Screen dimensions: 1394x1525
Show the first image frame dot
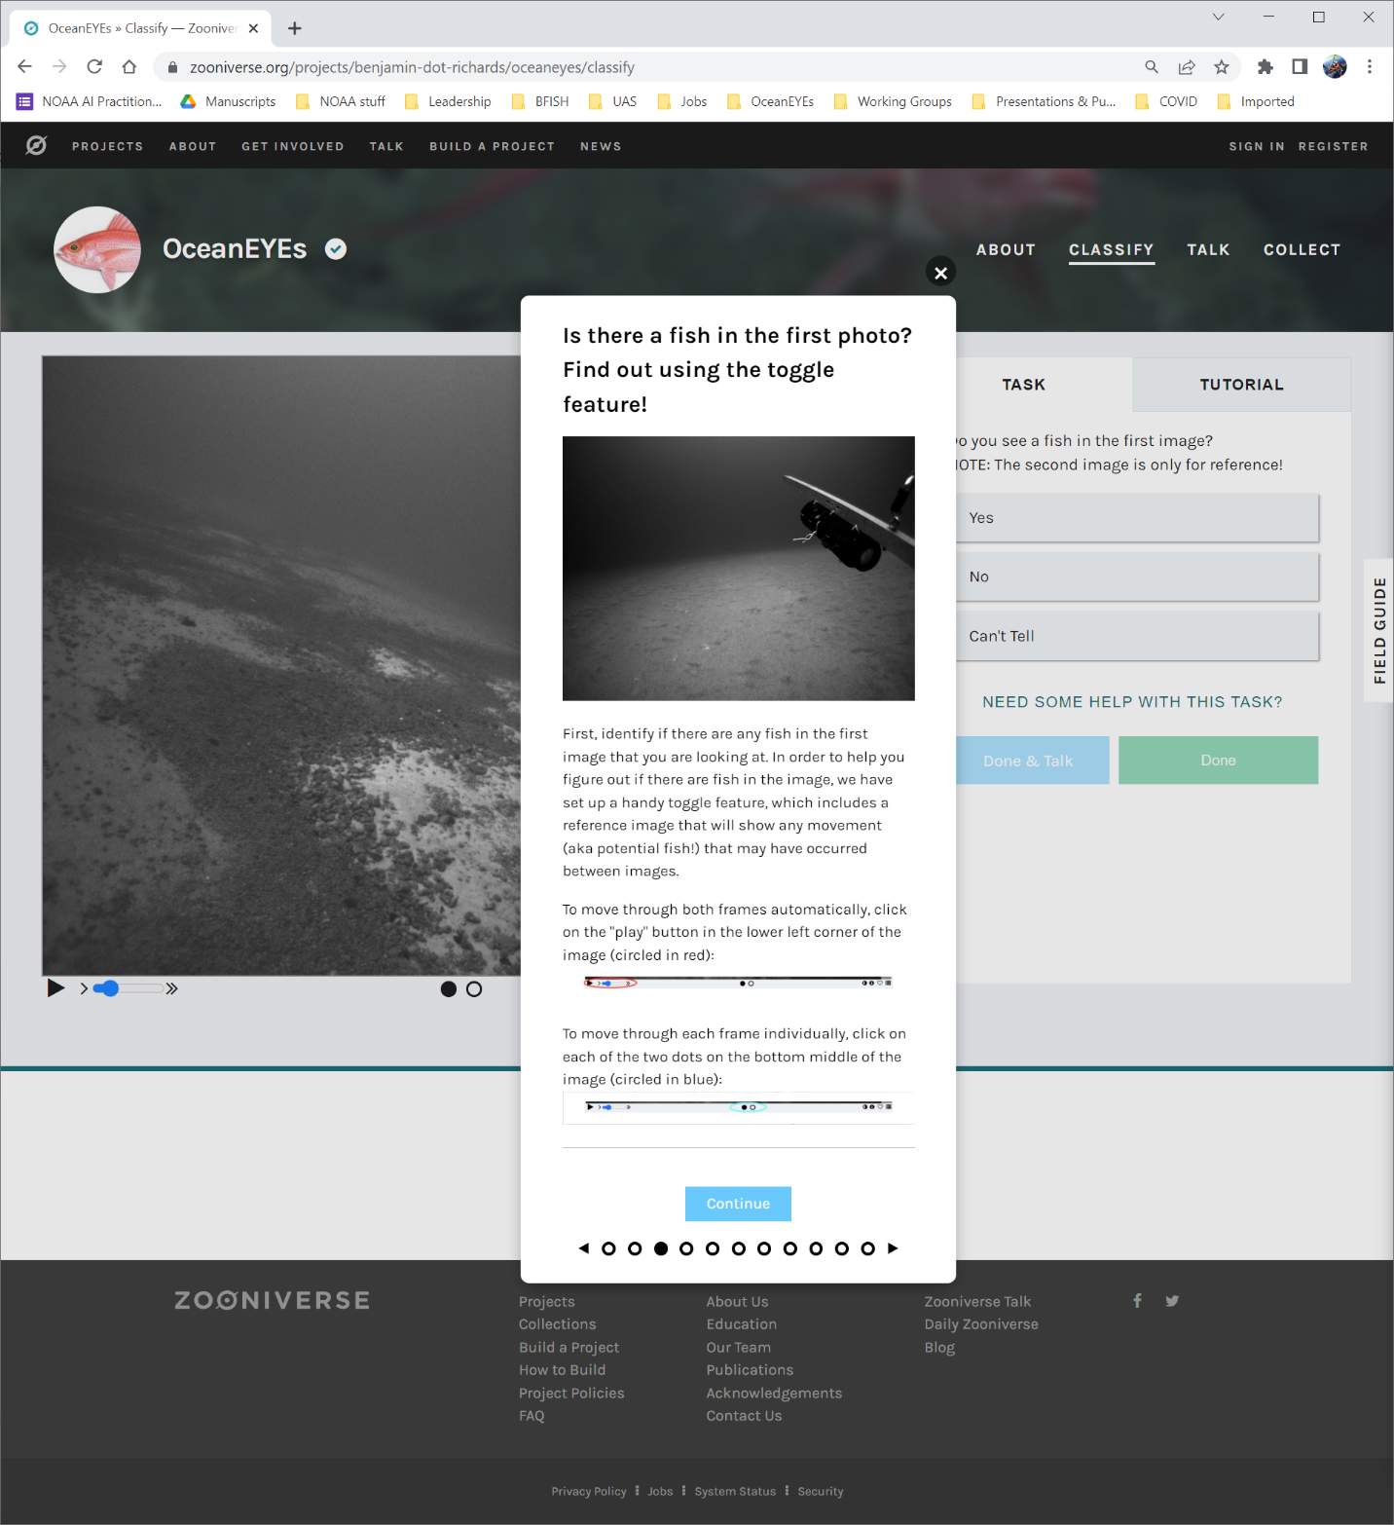click(449, 989)
